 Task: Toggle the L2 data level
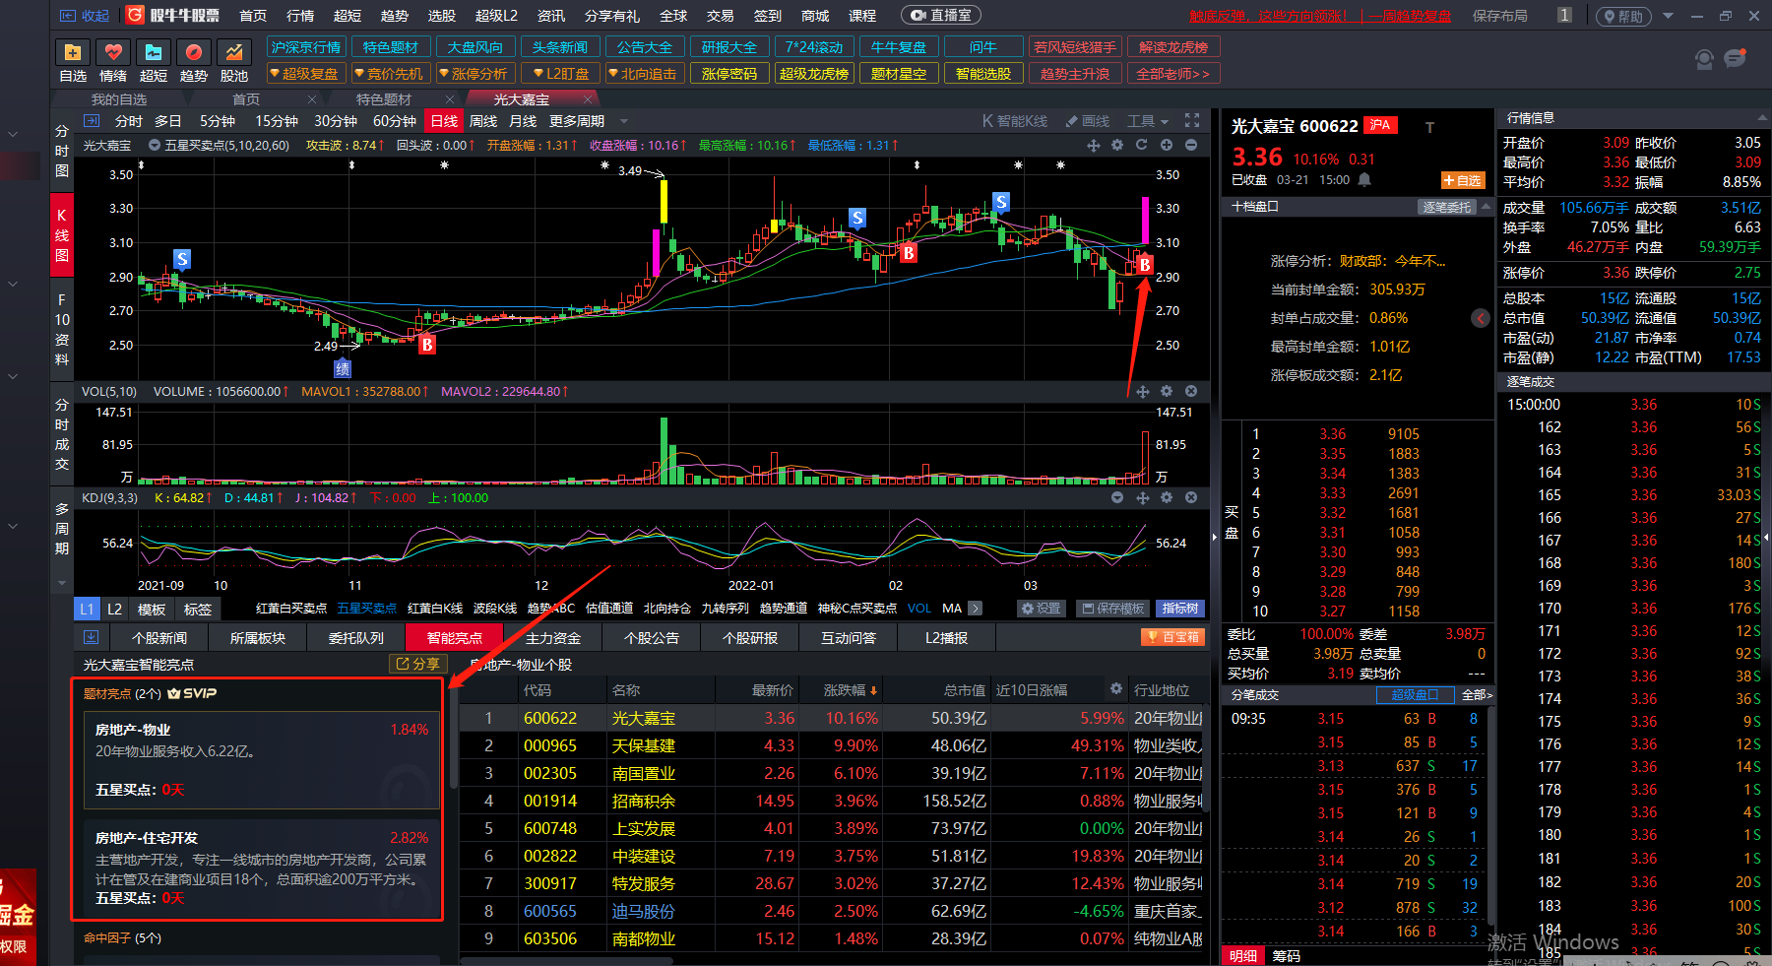click(x=114, y=609)
